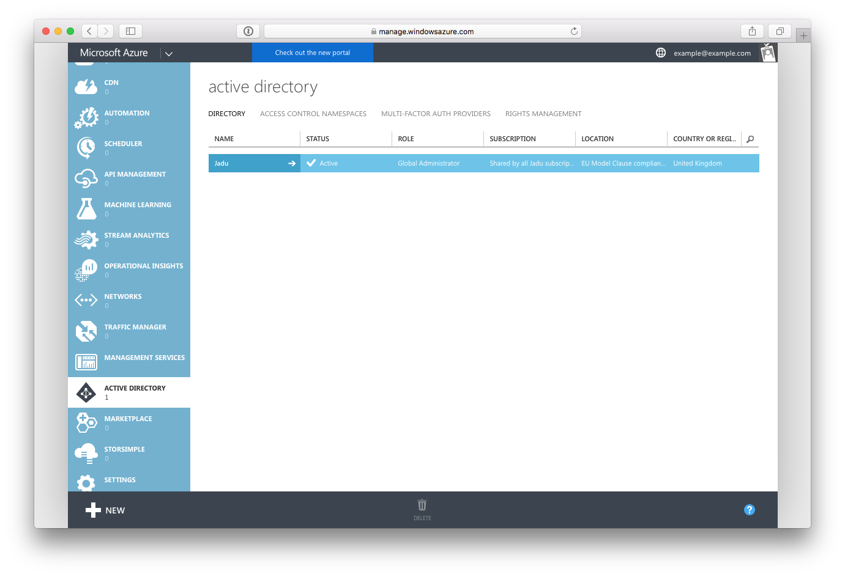Sort by Country or Region column header

click(x=704, y=139)
